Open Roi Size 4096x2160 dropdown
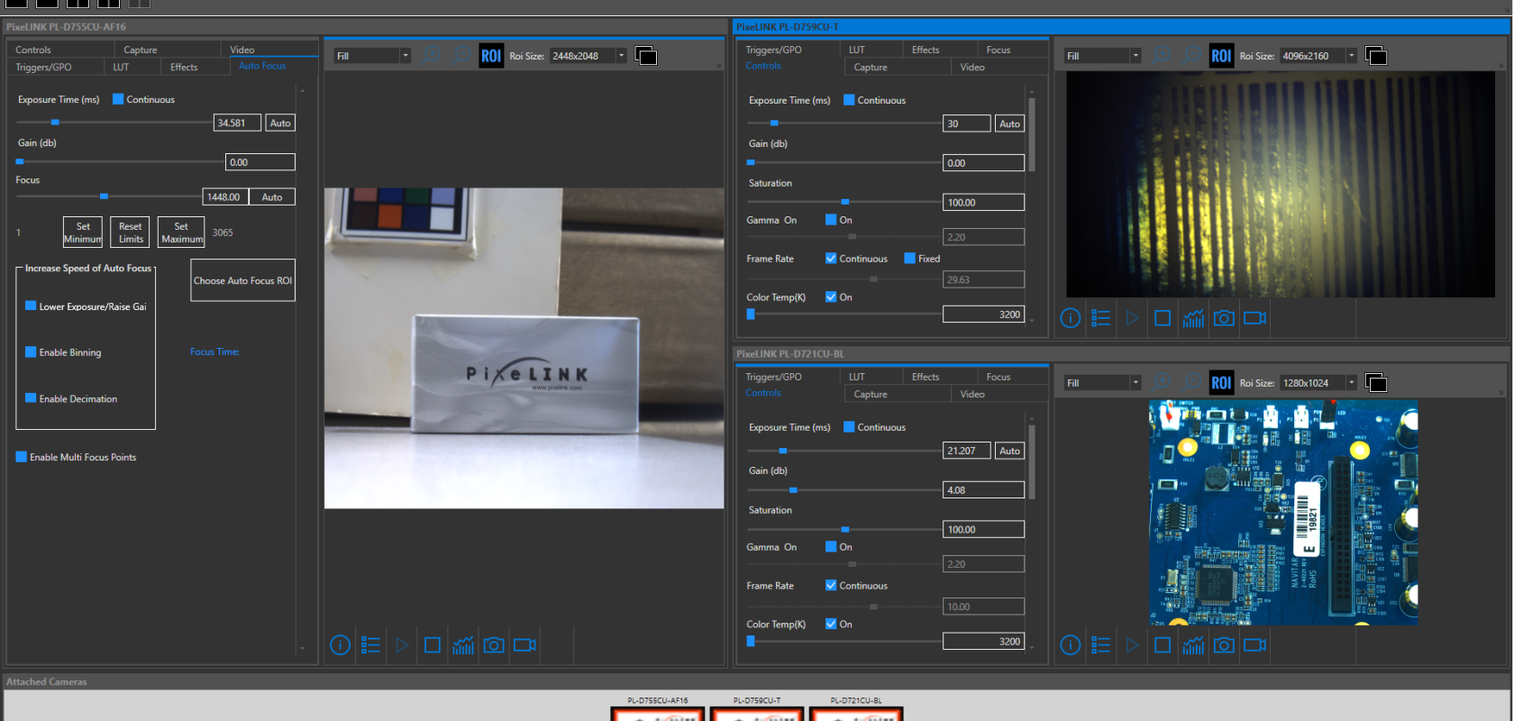The height and width of the screenshot is (721, 1514). [x=1318, y=56]
